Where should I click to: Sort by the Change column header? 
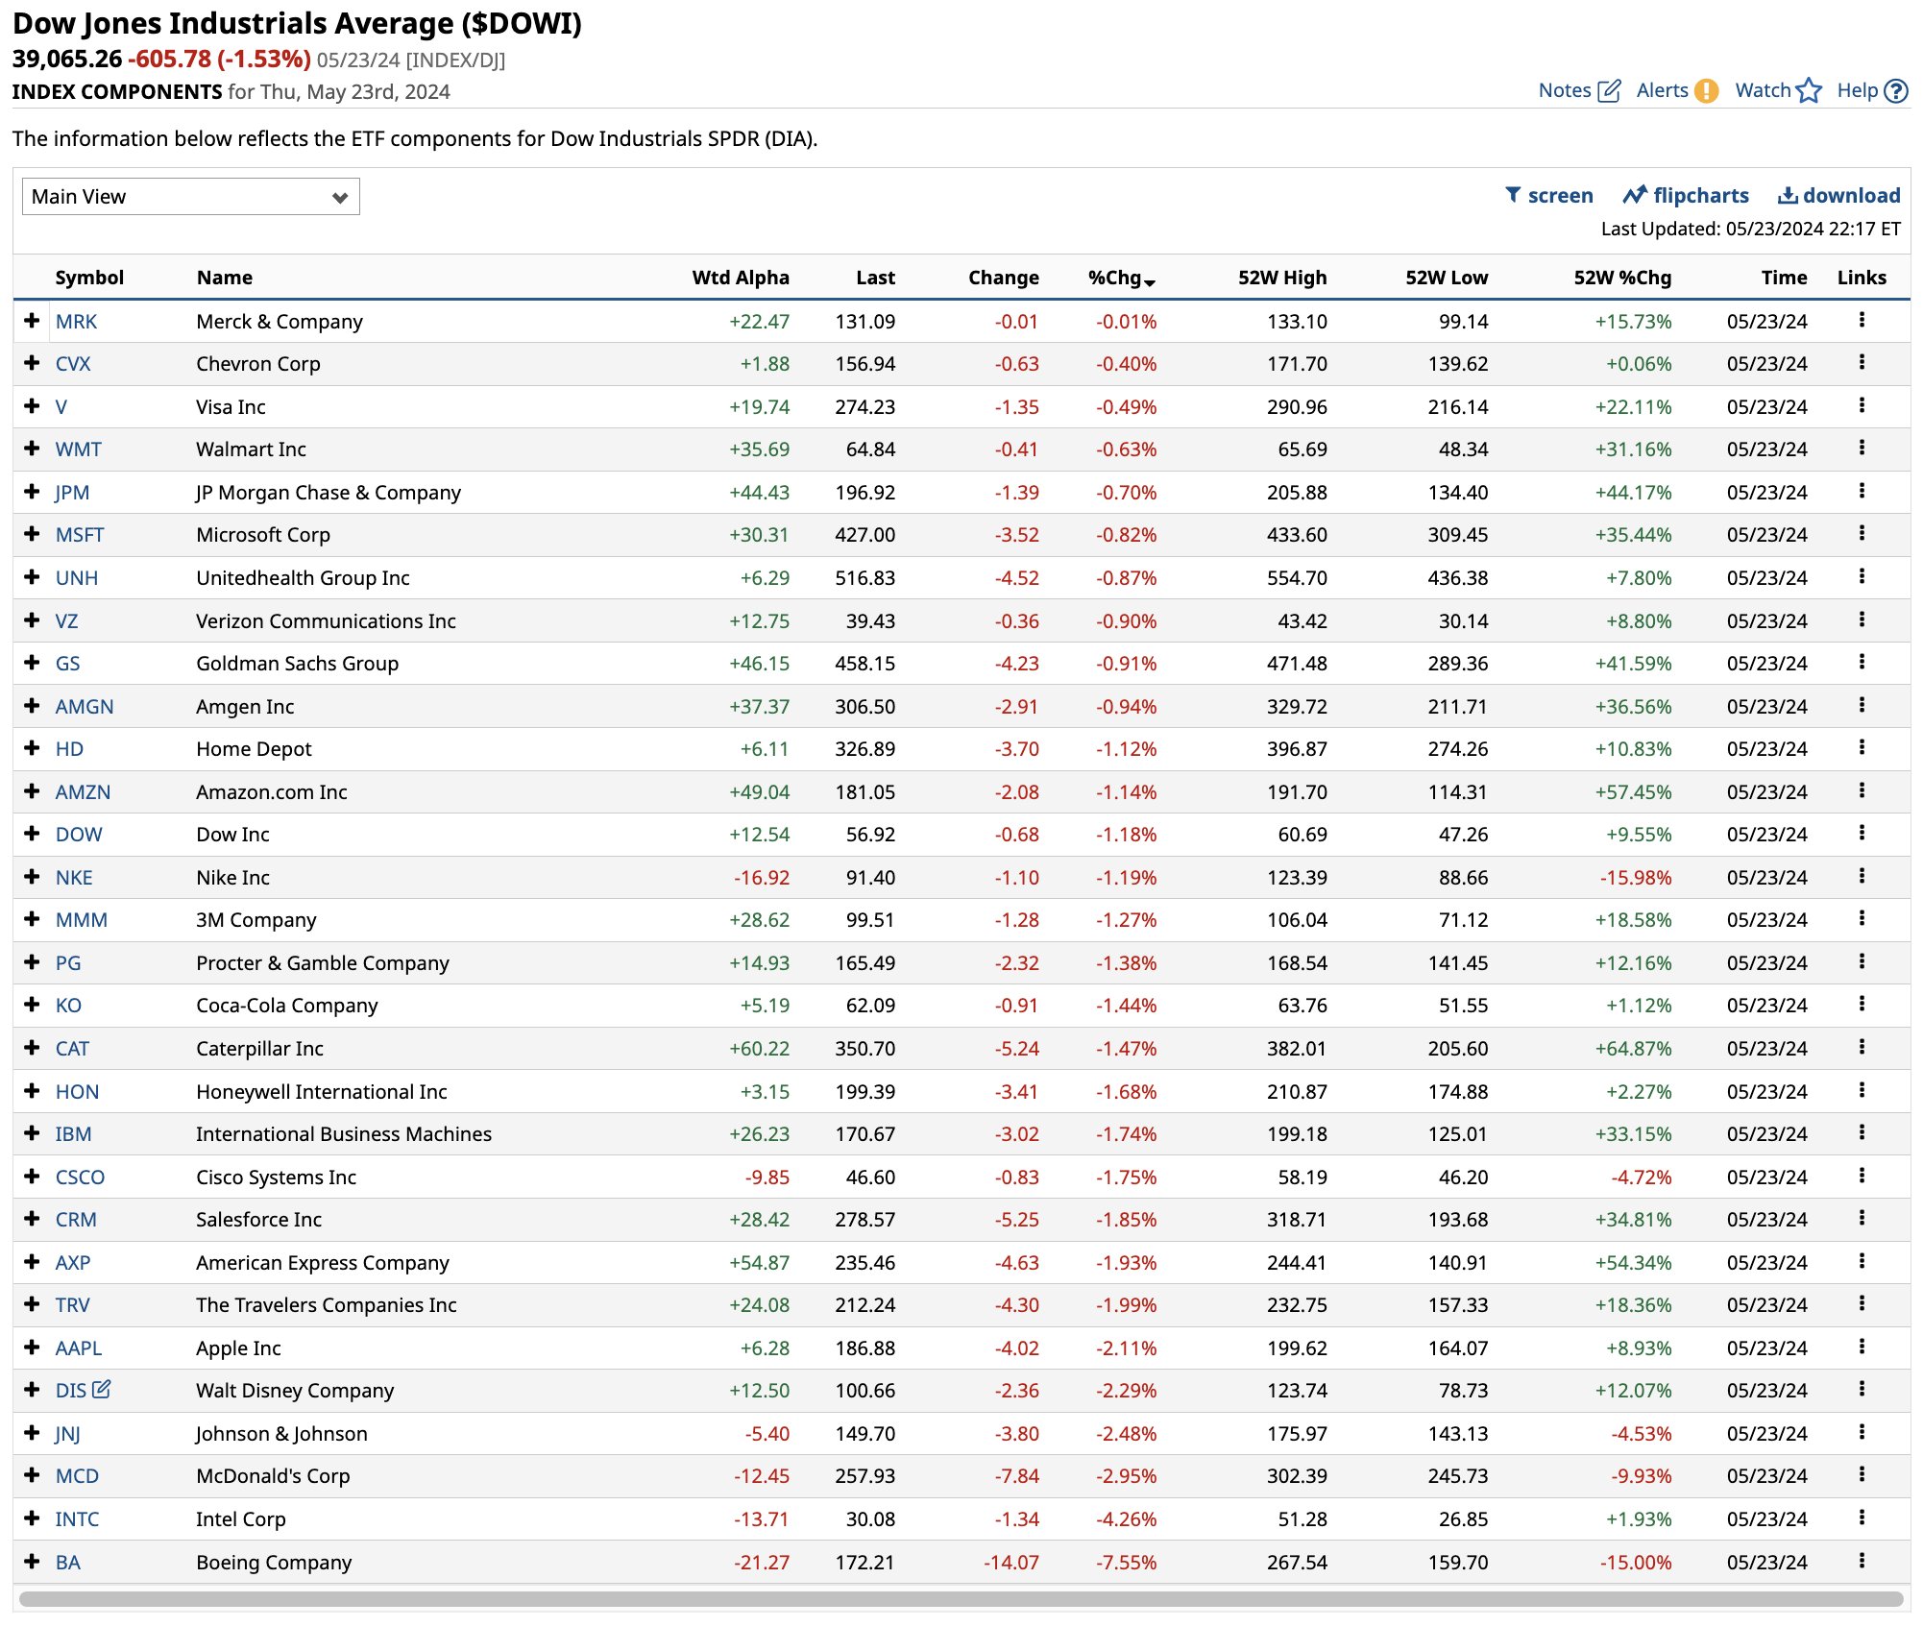point(1003,278)
